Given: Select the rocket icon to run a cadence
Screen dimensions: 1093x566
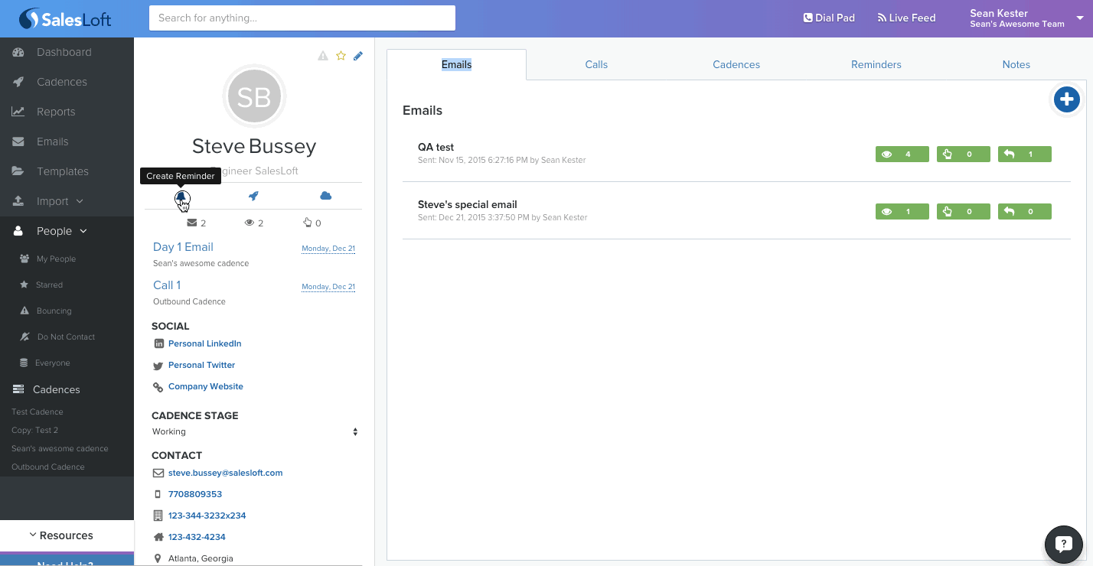Looking at the screenshot, I should 253,196.
